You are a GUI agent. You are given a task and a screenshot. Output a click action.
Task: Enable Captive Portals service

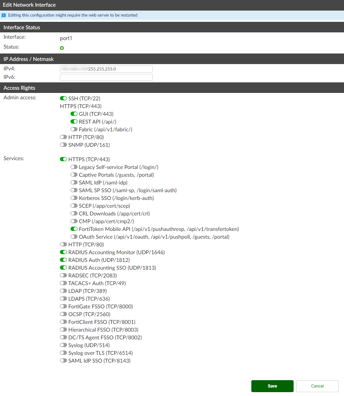pyautogui.click(x=74, y=175)
